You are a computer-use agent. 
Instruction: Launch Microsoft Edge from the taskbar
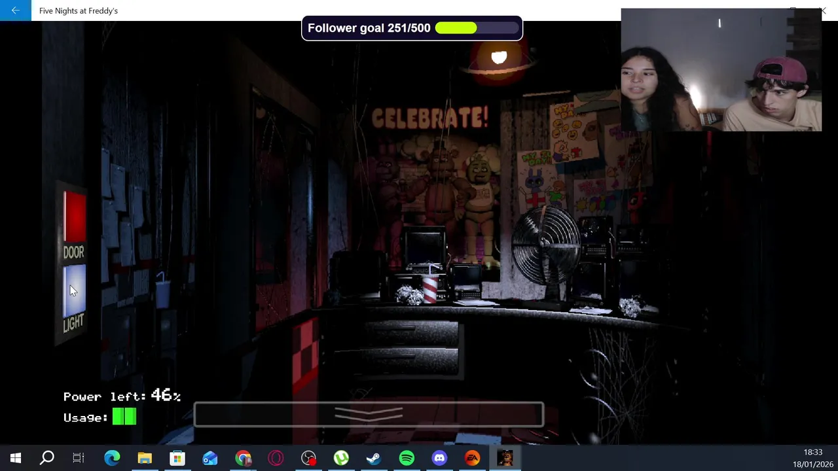[112, 458]
